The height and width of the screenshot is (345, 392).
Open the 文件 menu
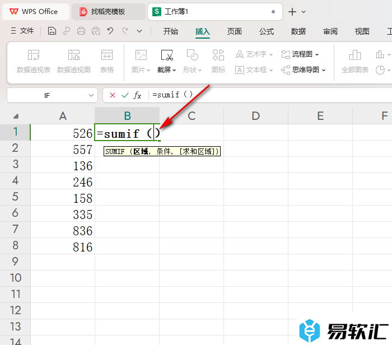(x=22, y=31)
